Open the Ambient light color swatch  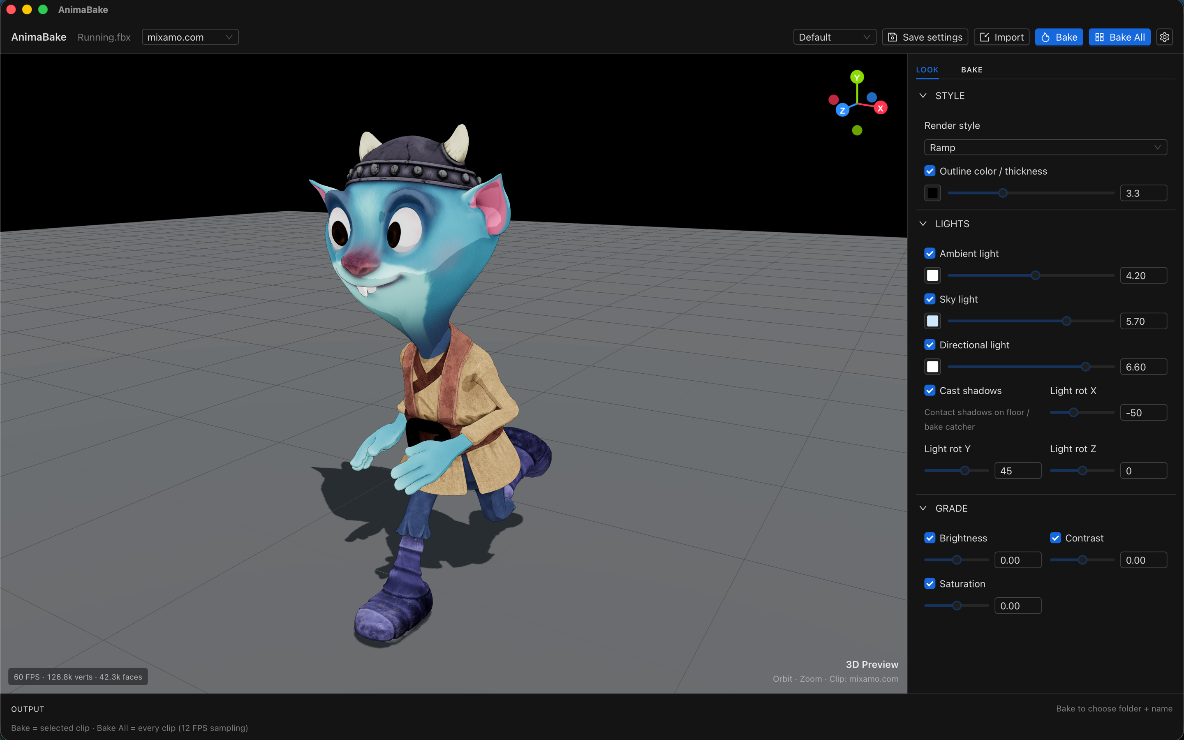932,275
